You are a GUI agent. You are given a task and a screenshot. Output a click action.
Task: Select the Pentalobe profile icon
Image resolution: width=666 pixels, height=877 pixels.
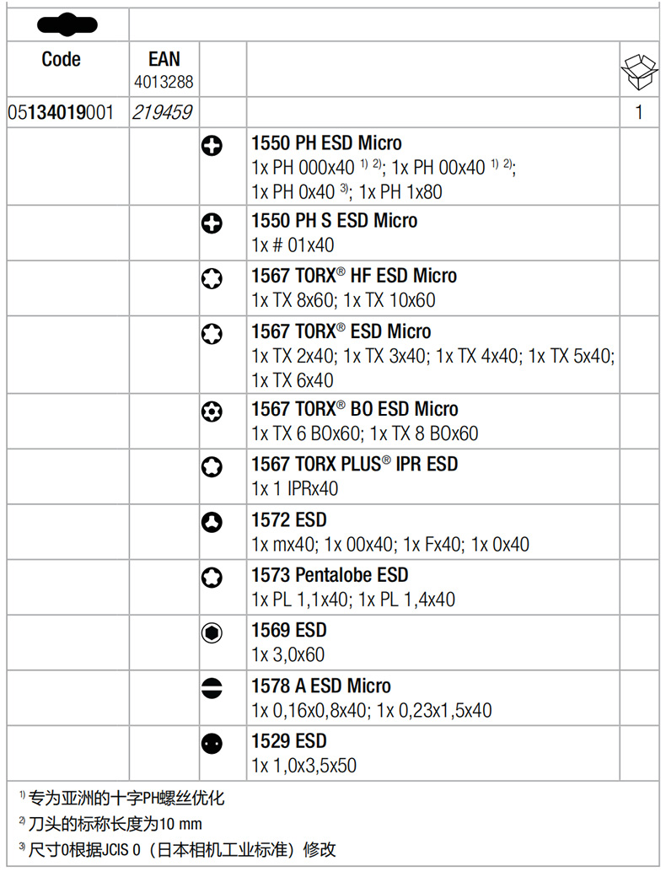pyautogui.click(x=212, y=578)
